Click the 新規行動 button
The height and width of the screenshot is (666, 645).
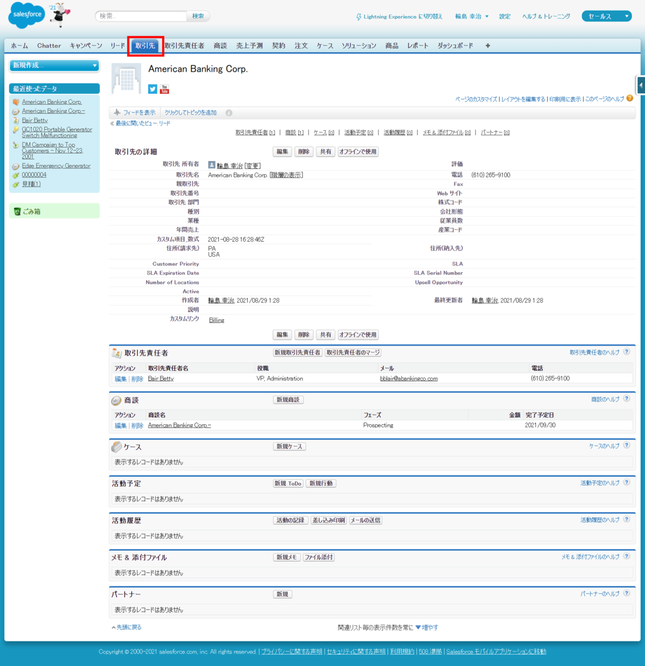click(x=321, y=483)
